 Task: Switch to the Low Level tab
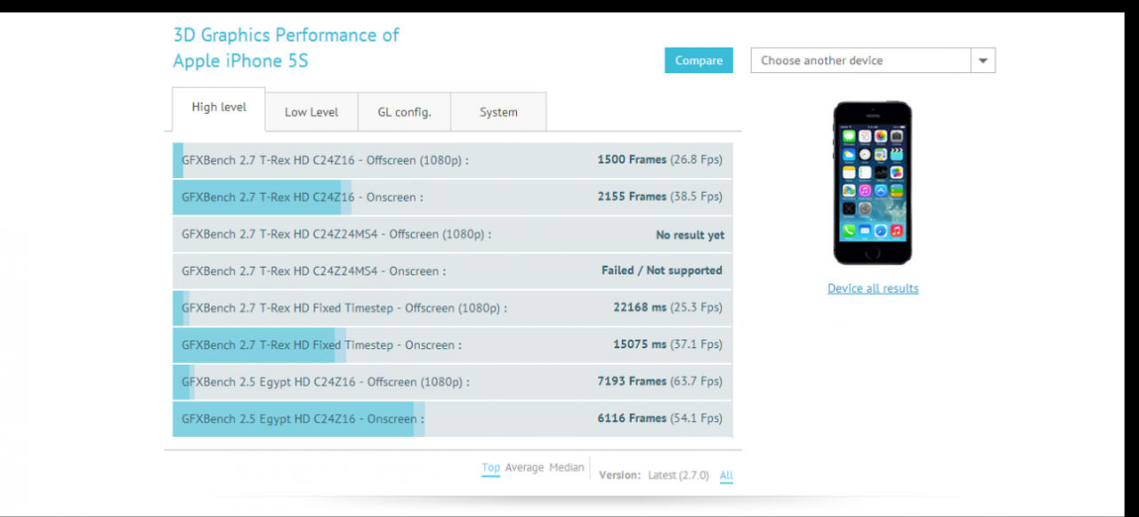tap(311, 112)
